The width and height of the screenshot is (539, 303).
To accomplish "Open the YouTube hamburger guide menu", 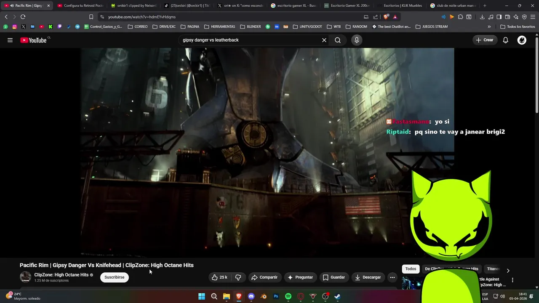I will point(10,40).
